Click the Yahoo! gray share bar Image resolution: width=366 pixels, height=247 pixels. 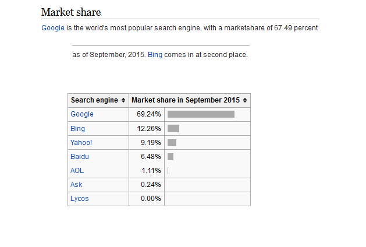(x=172, y=143)
